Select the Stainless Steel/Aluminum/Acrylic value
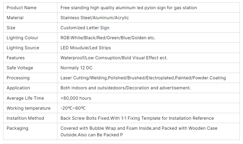The width and height of the screenshot is (243, 144). coord(95,18)
